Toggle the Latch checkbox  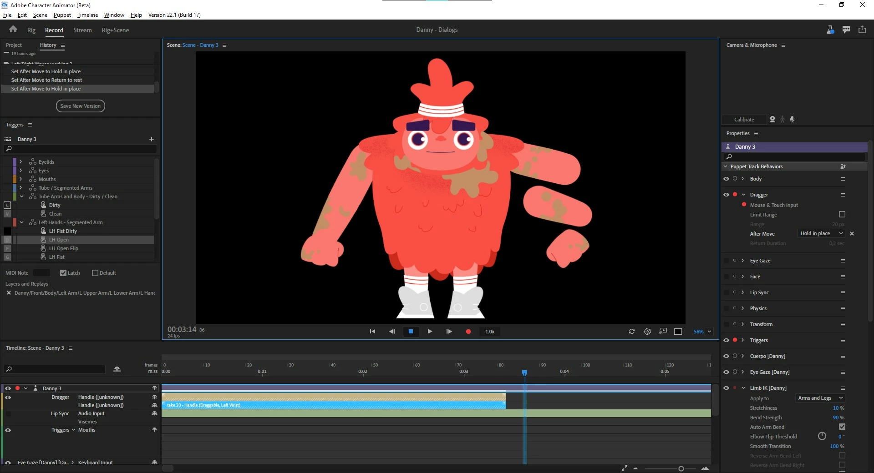63,273
